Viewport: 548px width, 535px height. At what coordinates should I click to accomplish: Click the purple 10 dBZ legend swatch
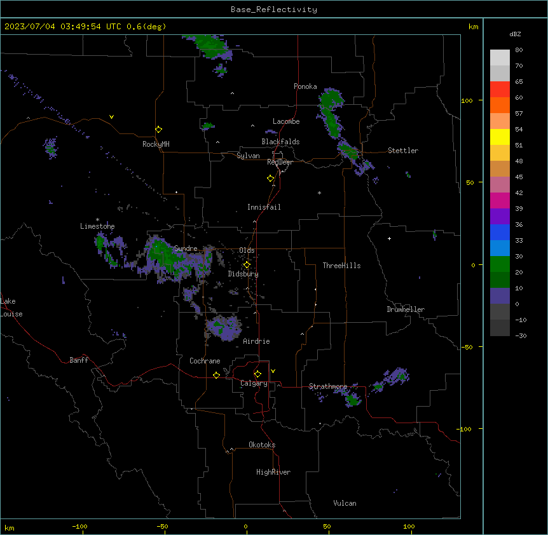coord(500,296)
